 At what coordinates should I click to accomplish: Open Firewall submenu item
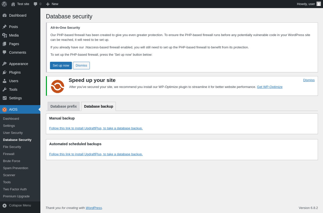pos(9,154)
